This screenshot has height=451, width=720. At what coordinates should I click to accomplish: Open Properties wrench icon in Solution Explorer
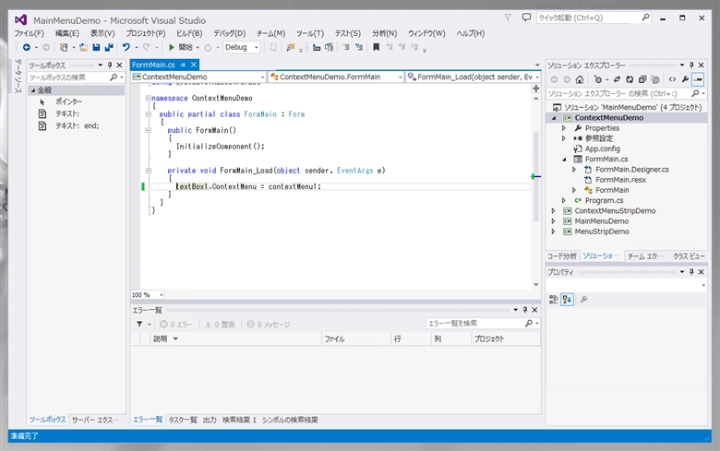685,79
